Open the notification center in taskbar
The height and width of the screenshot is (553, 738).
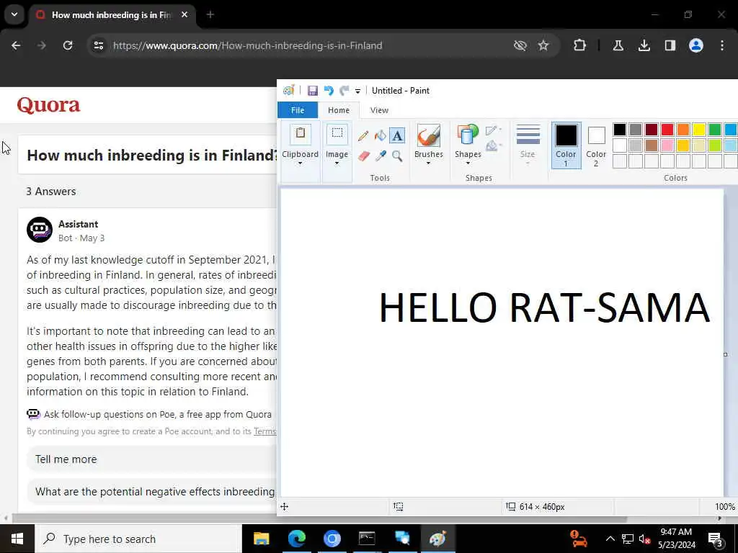point(715,539)
